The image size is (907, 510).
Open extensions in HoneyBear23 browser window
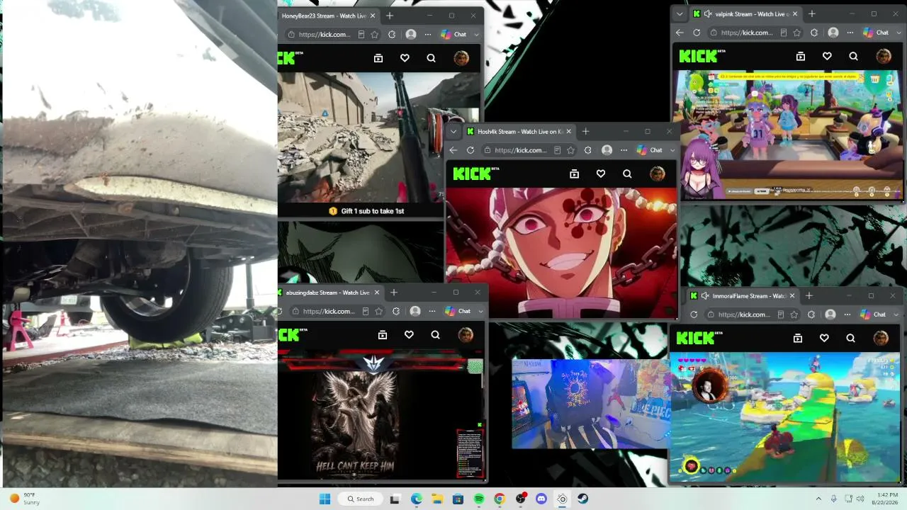pos(391,34)
